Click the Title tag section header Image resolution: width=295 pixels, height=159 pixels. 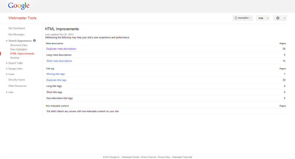[50, 68]
